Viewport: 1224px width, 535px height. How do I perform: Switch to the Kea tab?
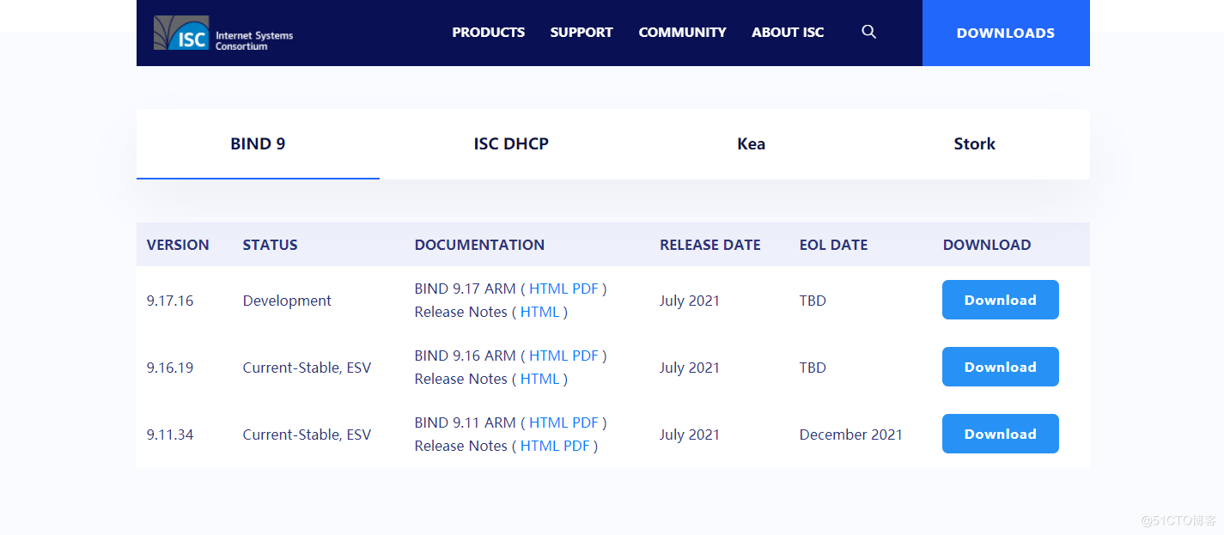[751, 143]
